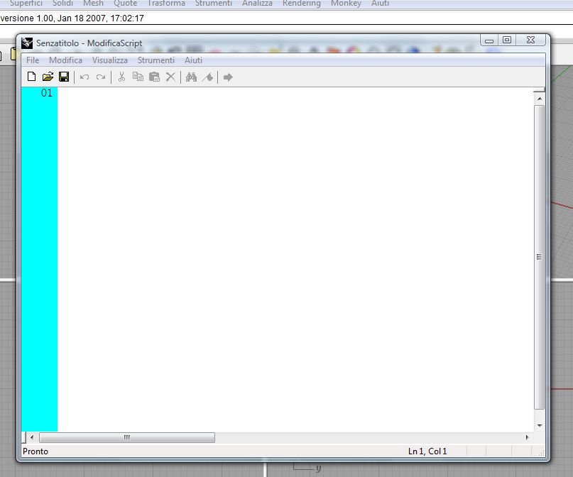Open Strumenti menu in Rhino main window

(x=214, y=4)
